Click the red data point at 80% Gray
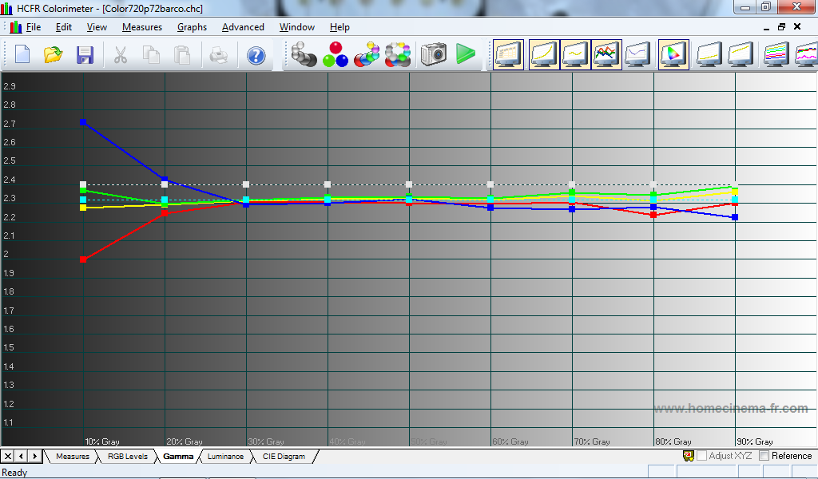 653,215
